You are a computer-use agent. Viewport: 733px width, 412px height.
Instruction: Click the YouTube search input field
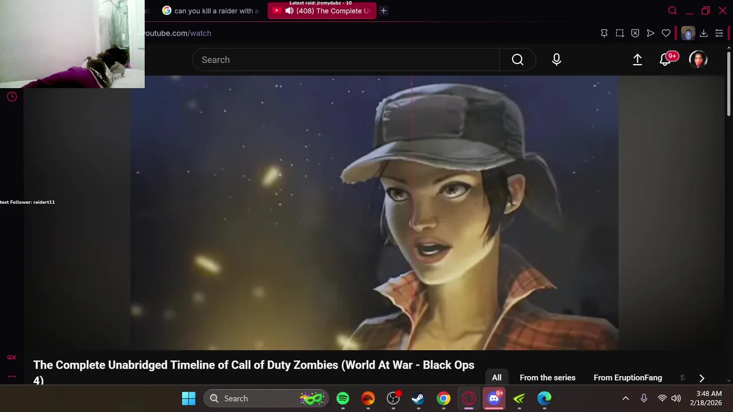[346, 60]
